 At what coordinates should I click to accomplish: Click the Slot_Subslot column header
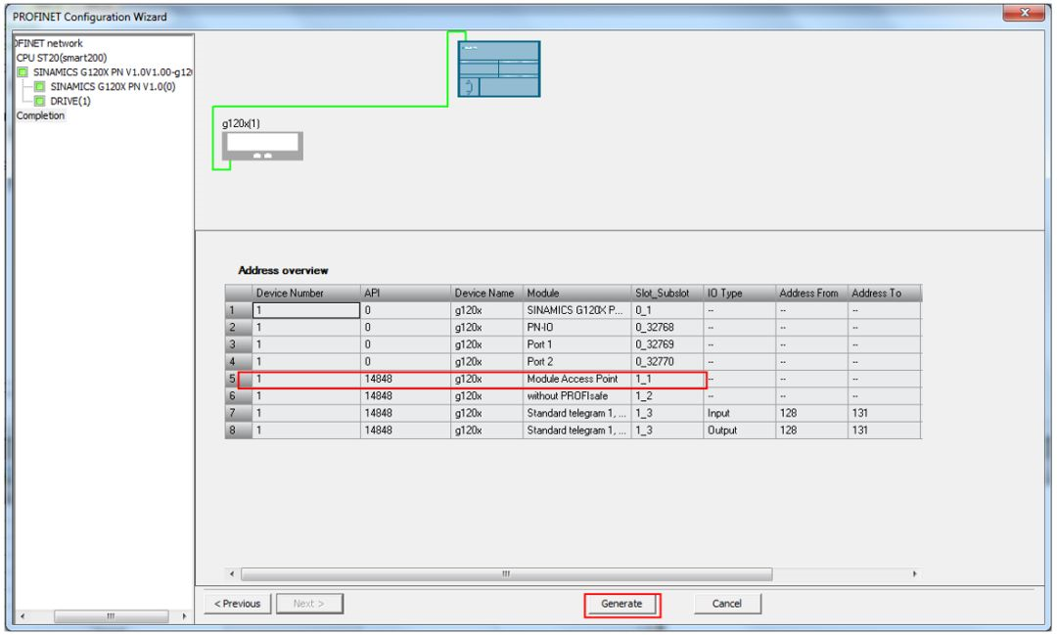point(667,294)
